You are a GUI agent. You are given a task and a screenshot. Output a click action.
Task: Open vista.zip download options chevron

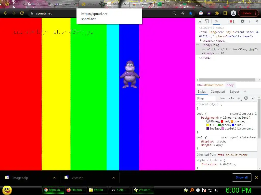tap(114, 178)
